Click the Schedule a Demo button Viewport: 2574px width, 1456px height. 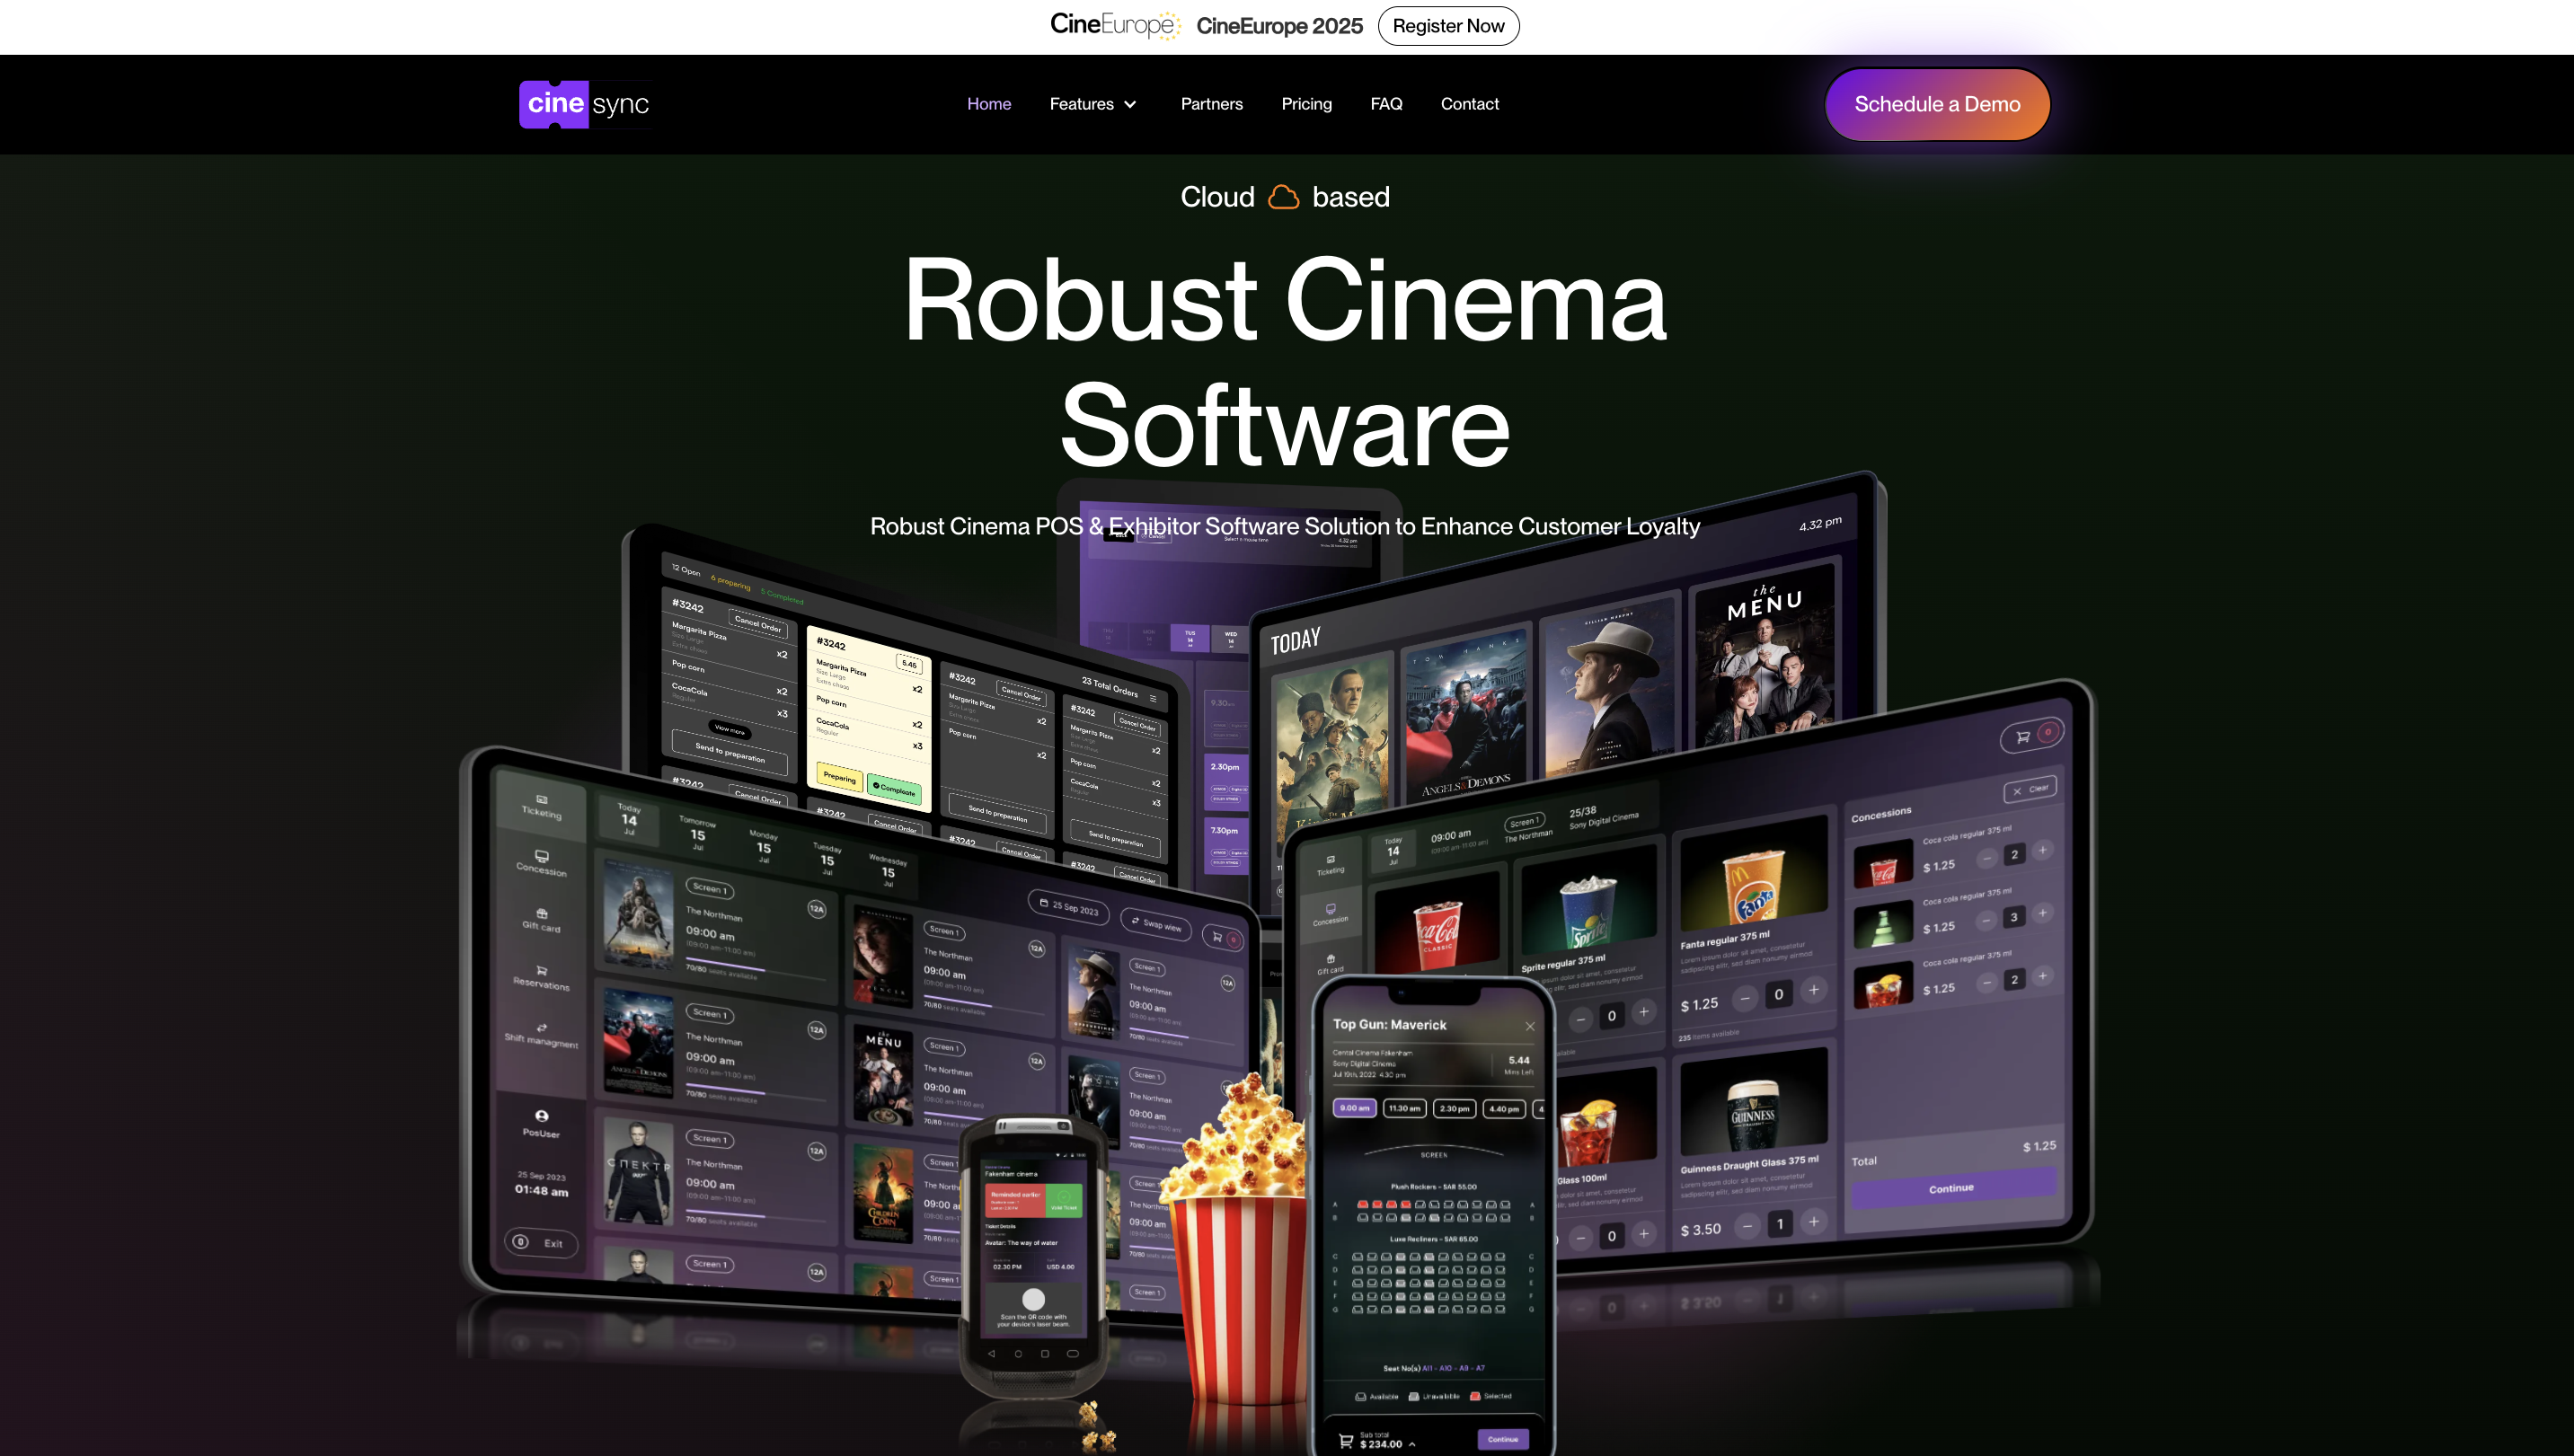tap(1937, 104)
